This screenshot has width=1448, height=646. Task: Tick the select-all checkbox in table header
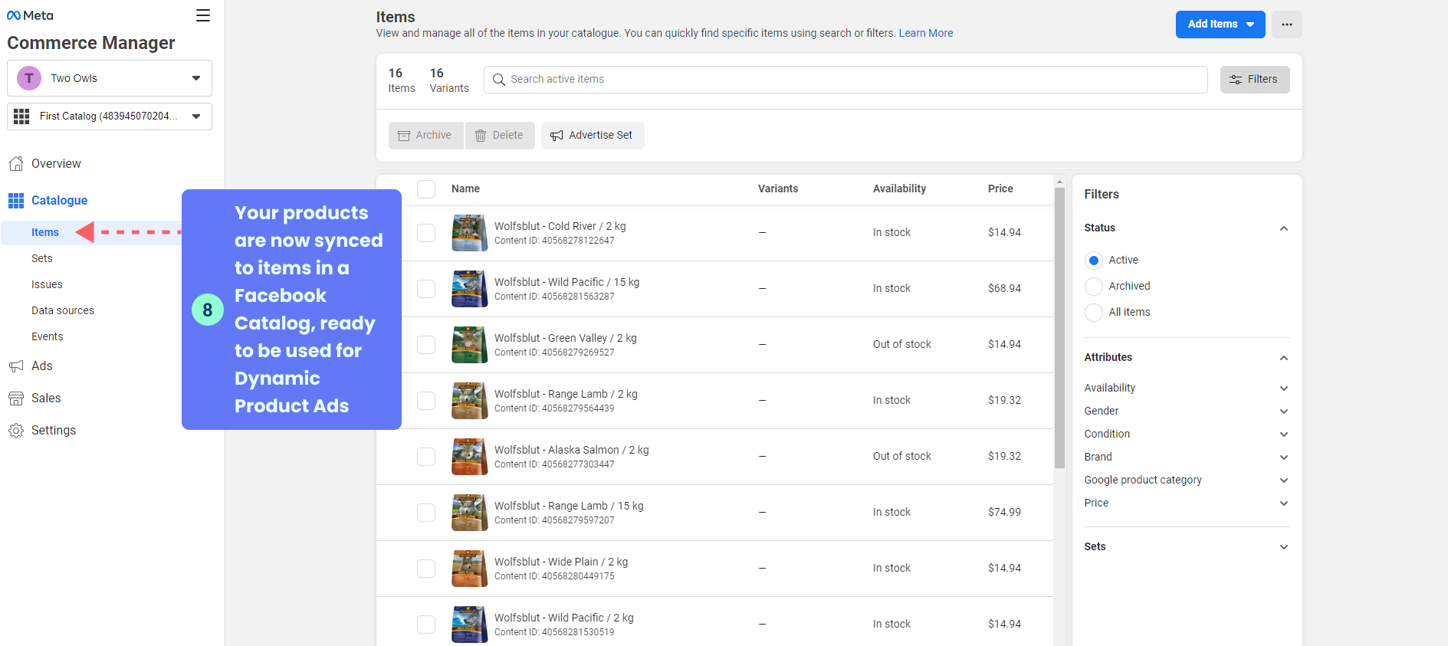coord(426,189)
